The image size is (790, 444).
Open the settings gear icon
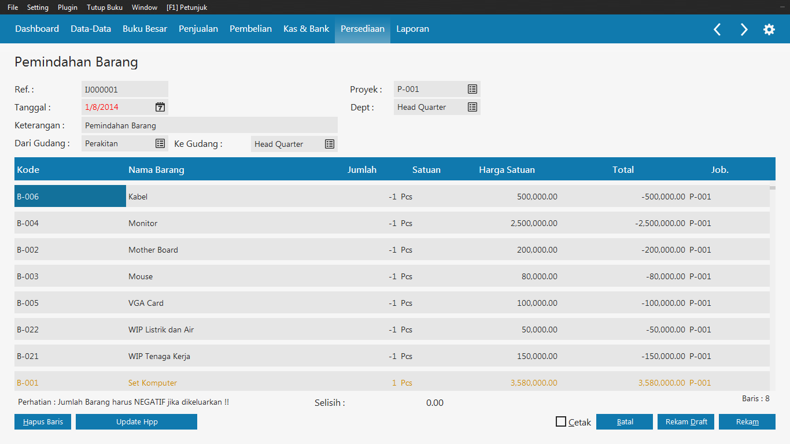(769, 29)
